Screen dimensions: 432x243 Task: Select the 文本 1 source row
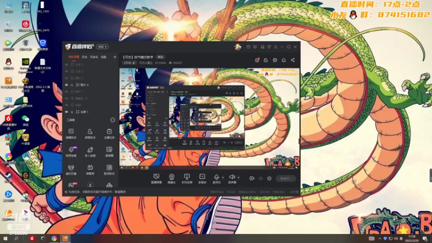(x=90, y=64)
